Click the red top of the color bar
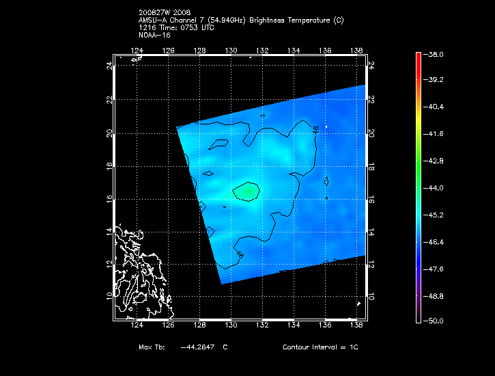 (x=419, y=57)
